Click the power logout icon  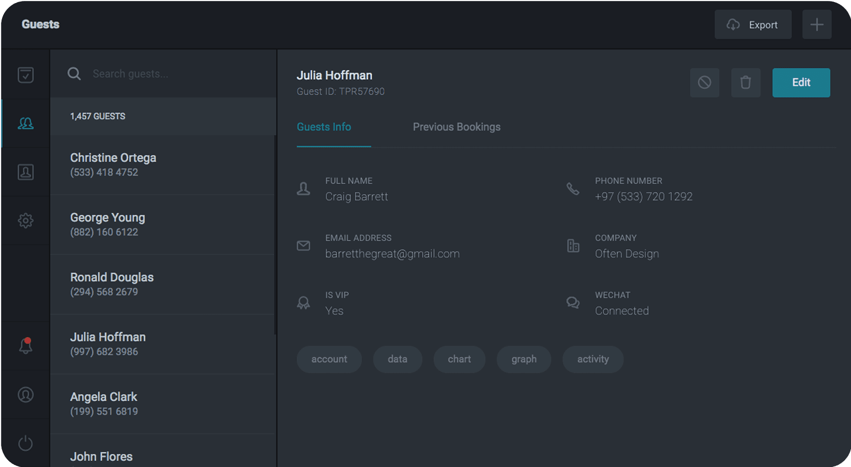(26, 443)
